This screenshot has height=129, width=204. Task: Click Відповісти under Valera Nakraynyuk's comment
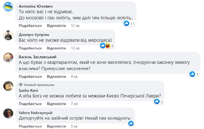click(56, 126)
